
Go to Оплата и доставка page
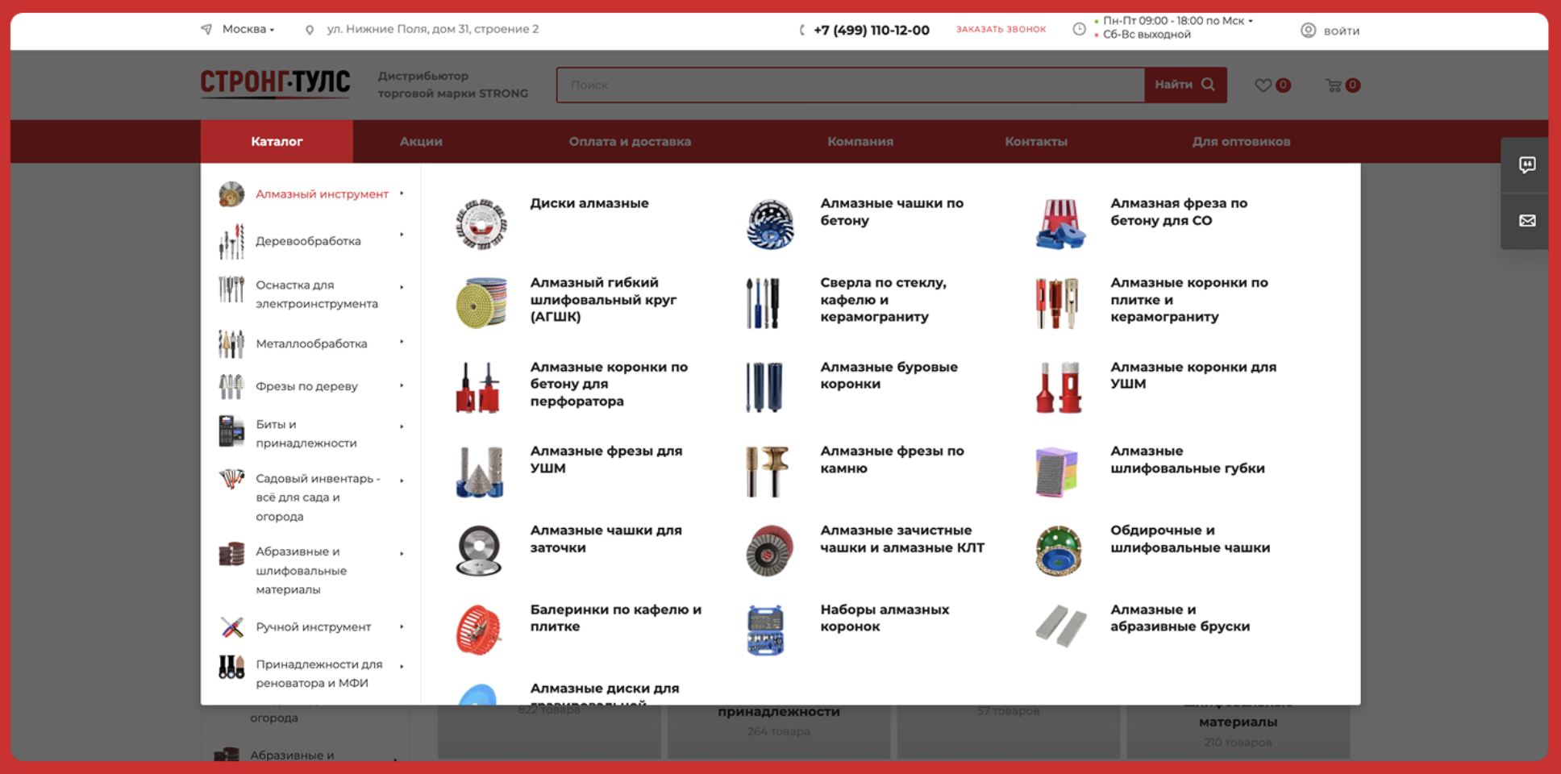pyautogui.click(x=630, y=142)
